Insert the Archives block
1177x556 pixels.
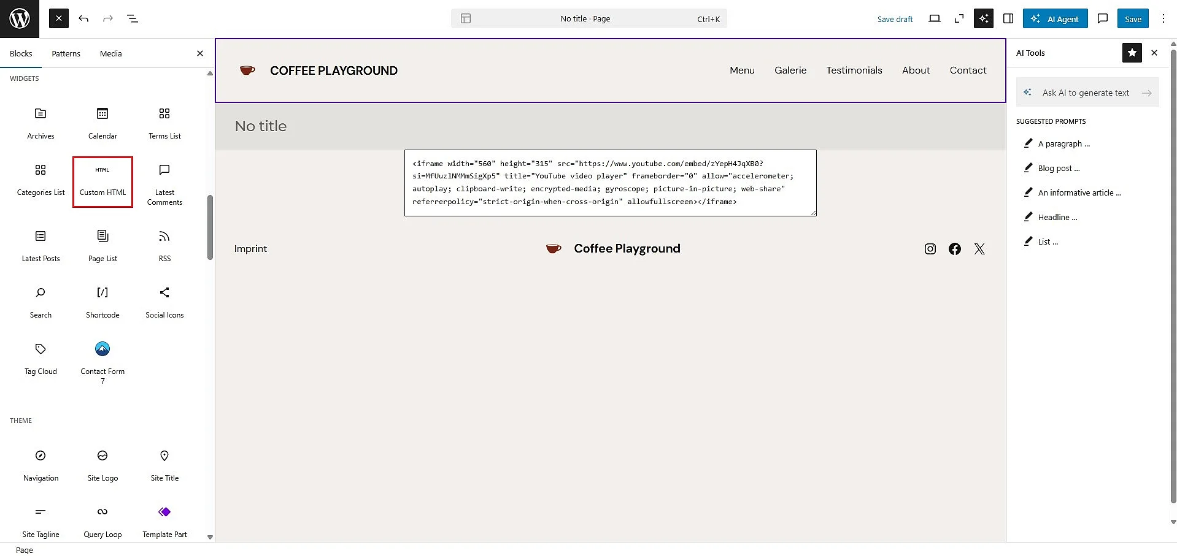(41, 123)
